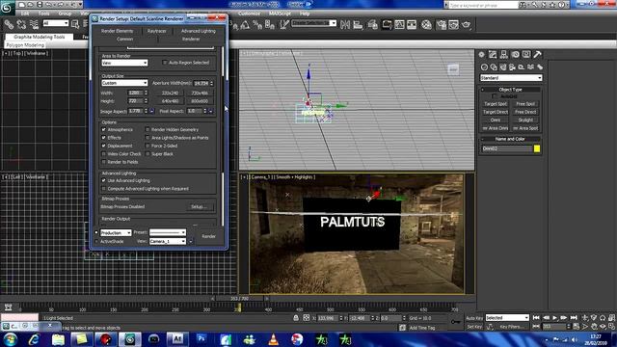Toggle Use Advanced Lighting checkbox
Viewport: 617px width, 347px height.
point(104,180)
